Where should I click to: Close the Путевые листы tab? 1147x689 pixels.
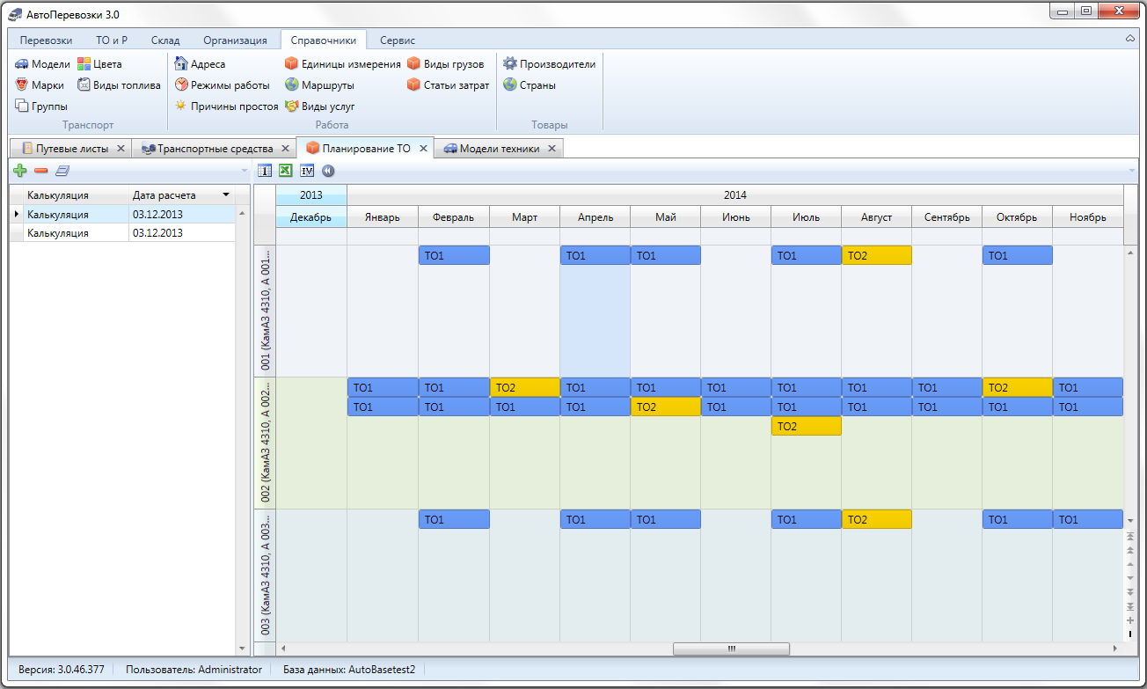[x=121, y=149]
